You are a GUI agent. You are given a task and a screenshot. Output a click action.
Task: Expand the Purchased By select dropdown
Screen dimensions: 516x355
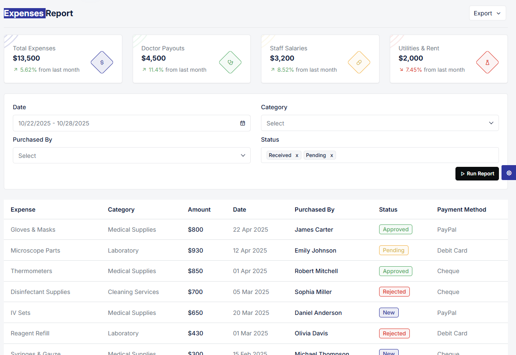(132, 156)
